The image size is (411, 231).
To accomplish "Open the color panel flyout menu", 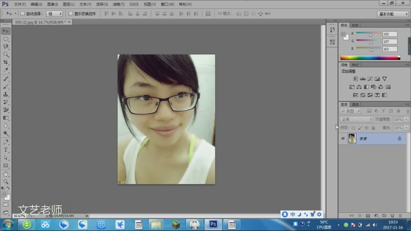I will (407, 25).
